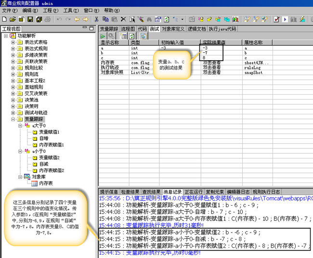Select the 内存表 object in tree
The width and height of the screenshot is (313, 258).
(x=46, y=183)
